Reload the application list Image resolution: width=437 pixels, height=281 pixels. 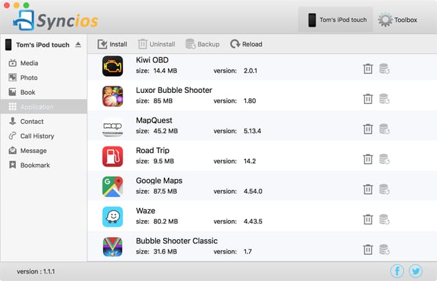pos(246,44)
